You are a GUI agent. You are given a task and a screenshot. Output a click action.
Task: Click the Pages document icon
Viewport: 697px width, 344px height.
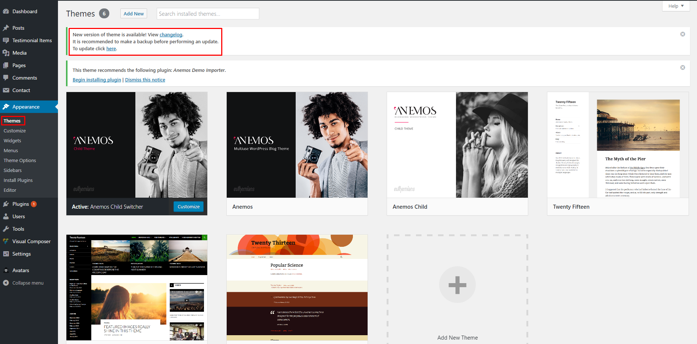coord(6,65)
